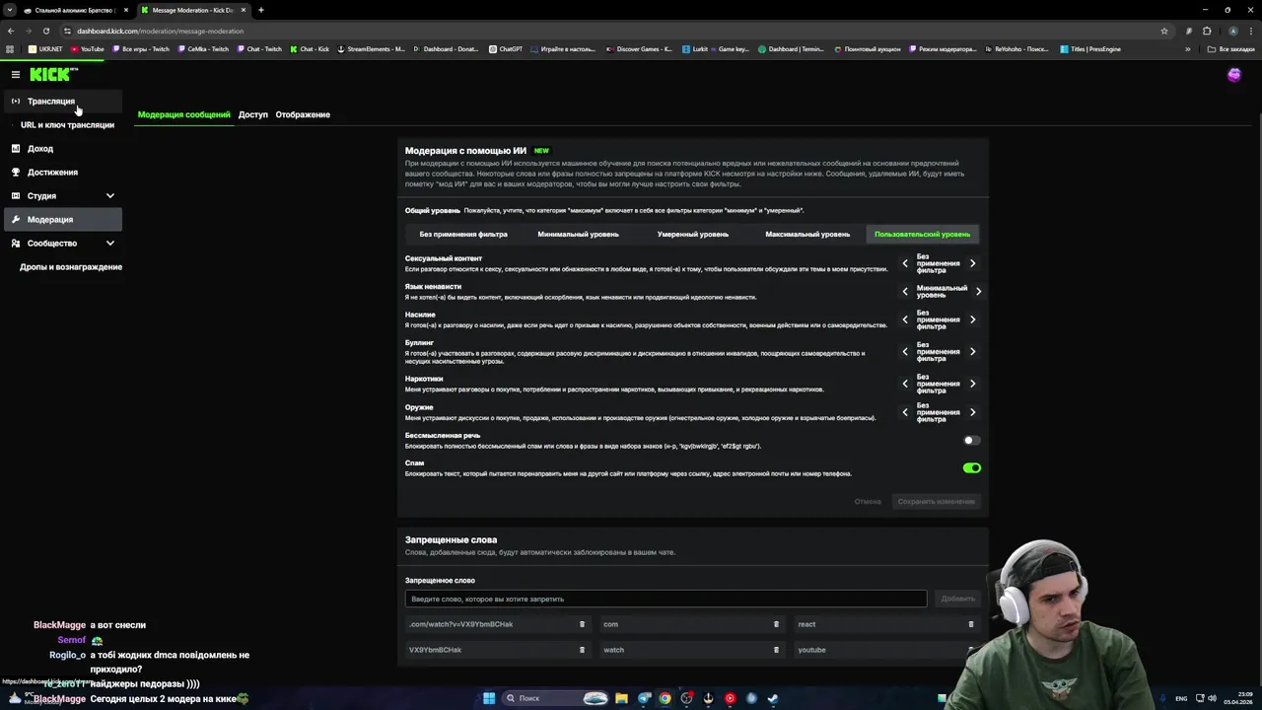
Task: Click Chrome icon in taskbar
Action: pyautogui.click(x=666, y=698)
